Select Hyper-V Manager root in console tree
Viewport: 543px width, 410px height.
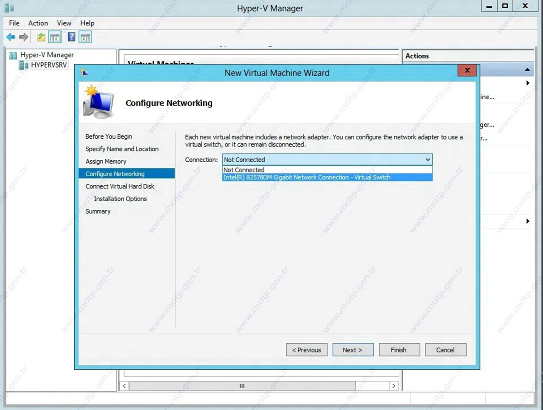(x=41, y=55)
